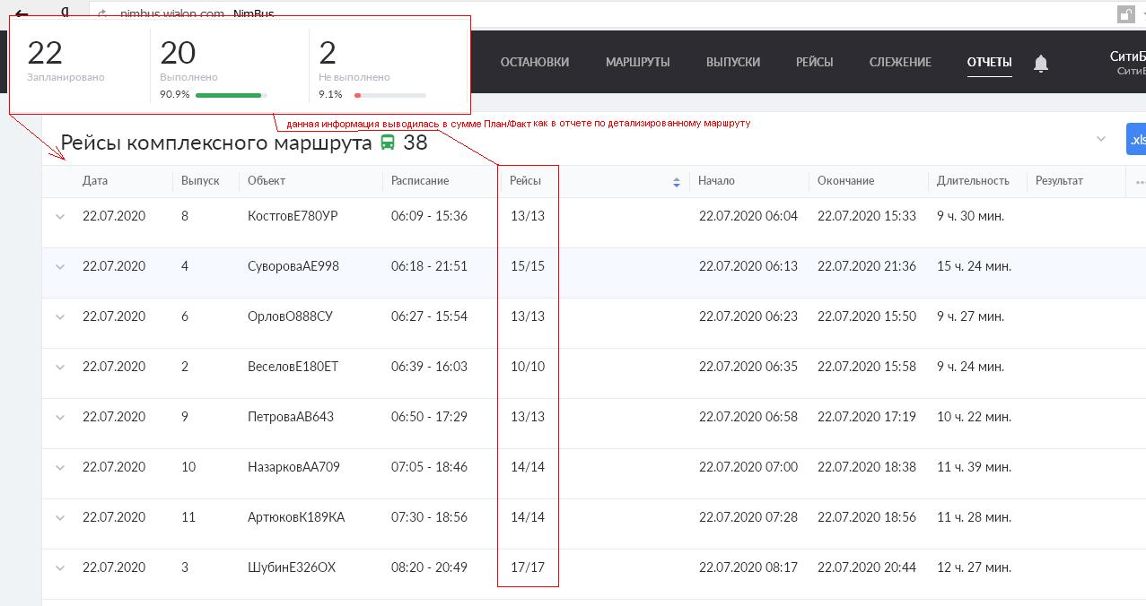Expand the ВеселовЕ180ЕТ row

point(60,367)
